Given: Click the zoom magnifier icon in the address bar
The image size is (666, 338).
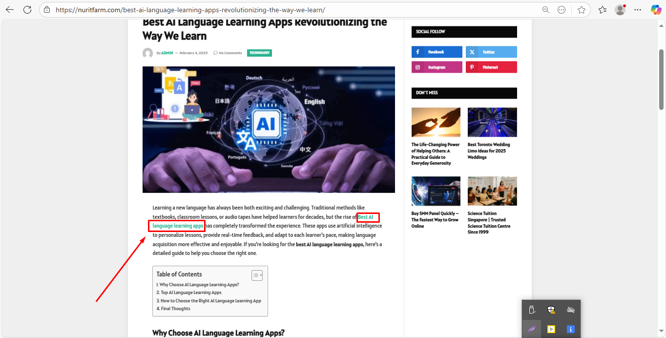Looking at the screenshot, I should tap(545, 10).
